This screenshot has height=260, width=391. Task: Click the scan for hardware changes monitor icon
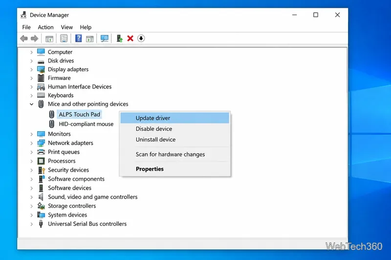pyautogui.click(x=105, y=39)
